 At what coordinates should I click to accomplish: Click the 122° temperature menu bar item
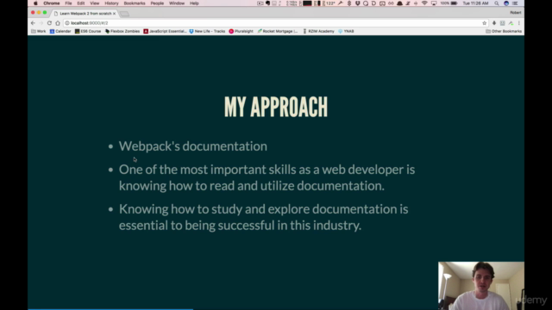click(330, 3)
